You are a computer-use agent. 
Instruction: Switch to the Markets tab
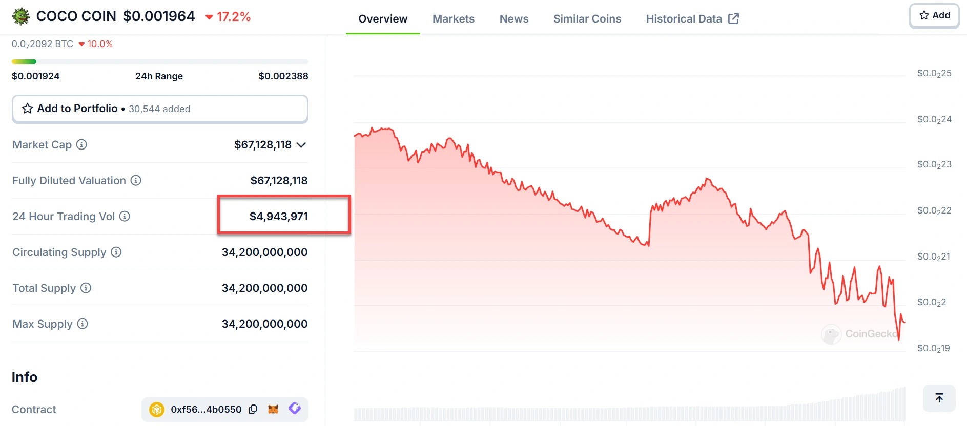[453, 19]
